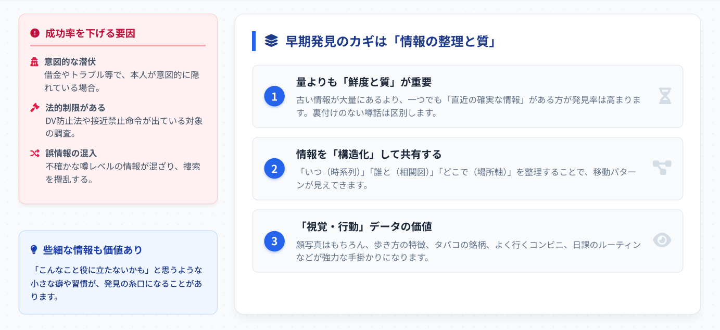Click the hourglass icon in card one
Viewport: 720px width, 330px height.
click(665, 96)
